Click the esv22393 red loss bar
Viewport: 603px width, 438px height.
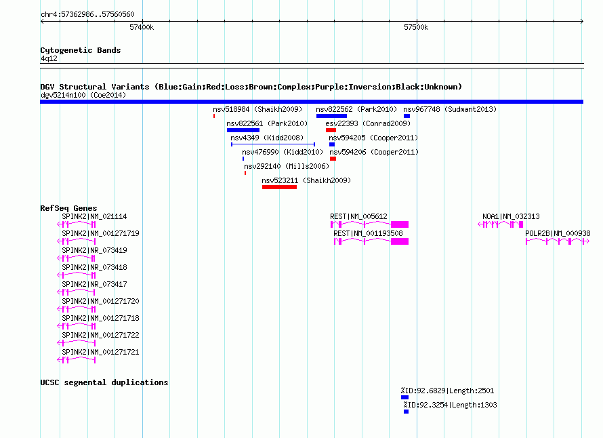click(x=331, y=130)
